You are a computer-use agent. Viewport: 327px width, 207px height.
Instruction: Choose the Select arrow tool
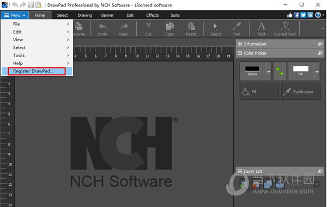(x=215, y=29)
